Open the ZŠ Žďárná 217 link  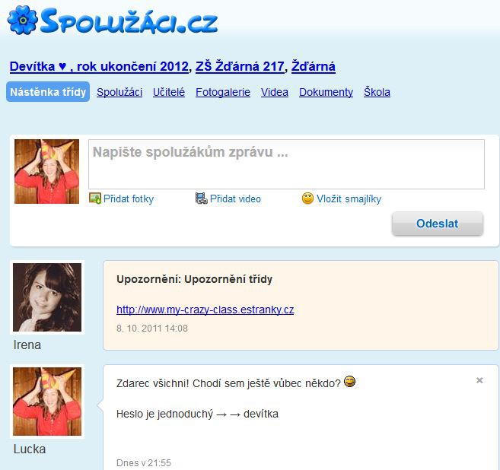click(240, 67)
